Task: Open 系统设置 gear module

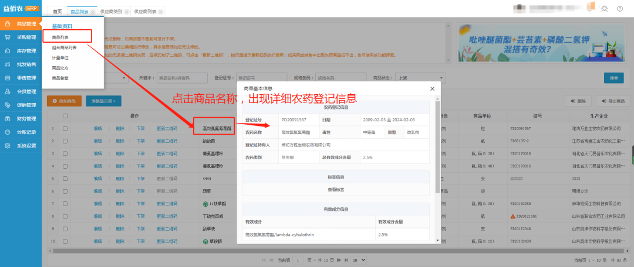Action: (21, 146)
